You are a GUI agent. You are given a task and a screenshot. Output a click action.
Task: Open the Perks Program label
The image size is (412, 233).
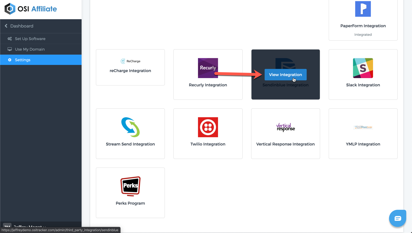pyautogui.click(x=130, y=203)
